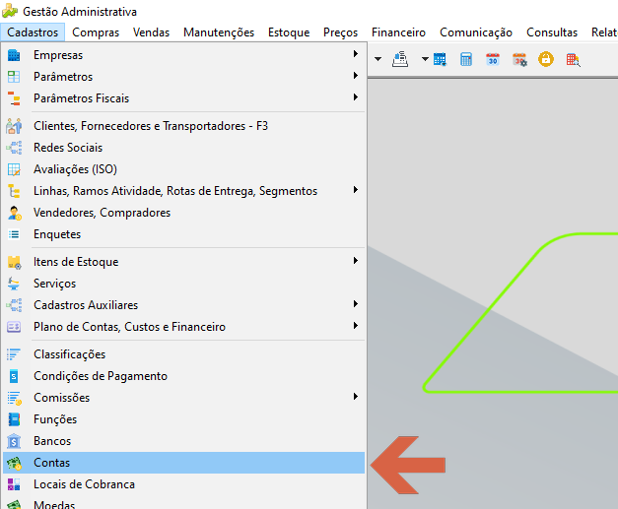Image resolution: width=618 pixels, height=509 pixels.
Task: Click the Redes Sociais icon
Action: [14, 148]
